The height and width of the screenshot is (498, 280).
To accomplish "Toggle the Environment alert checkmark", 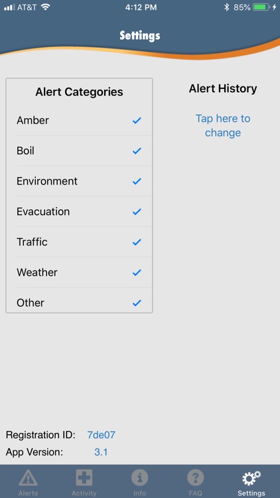I will pyautogui.click(x=137, y=181).
